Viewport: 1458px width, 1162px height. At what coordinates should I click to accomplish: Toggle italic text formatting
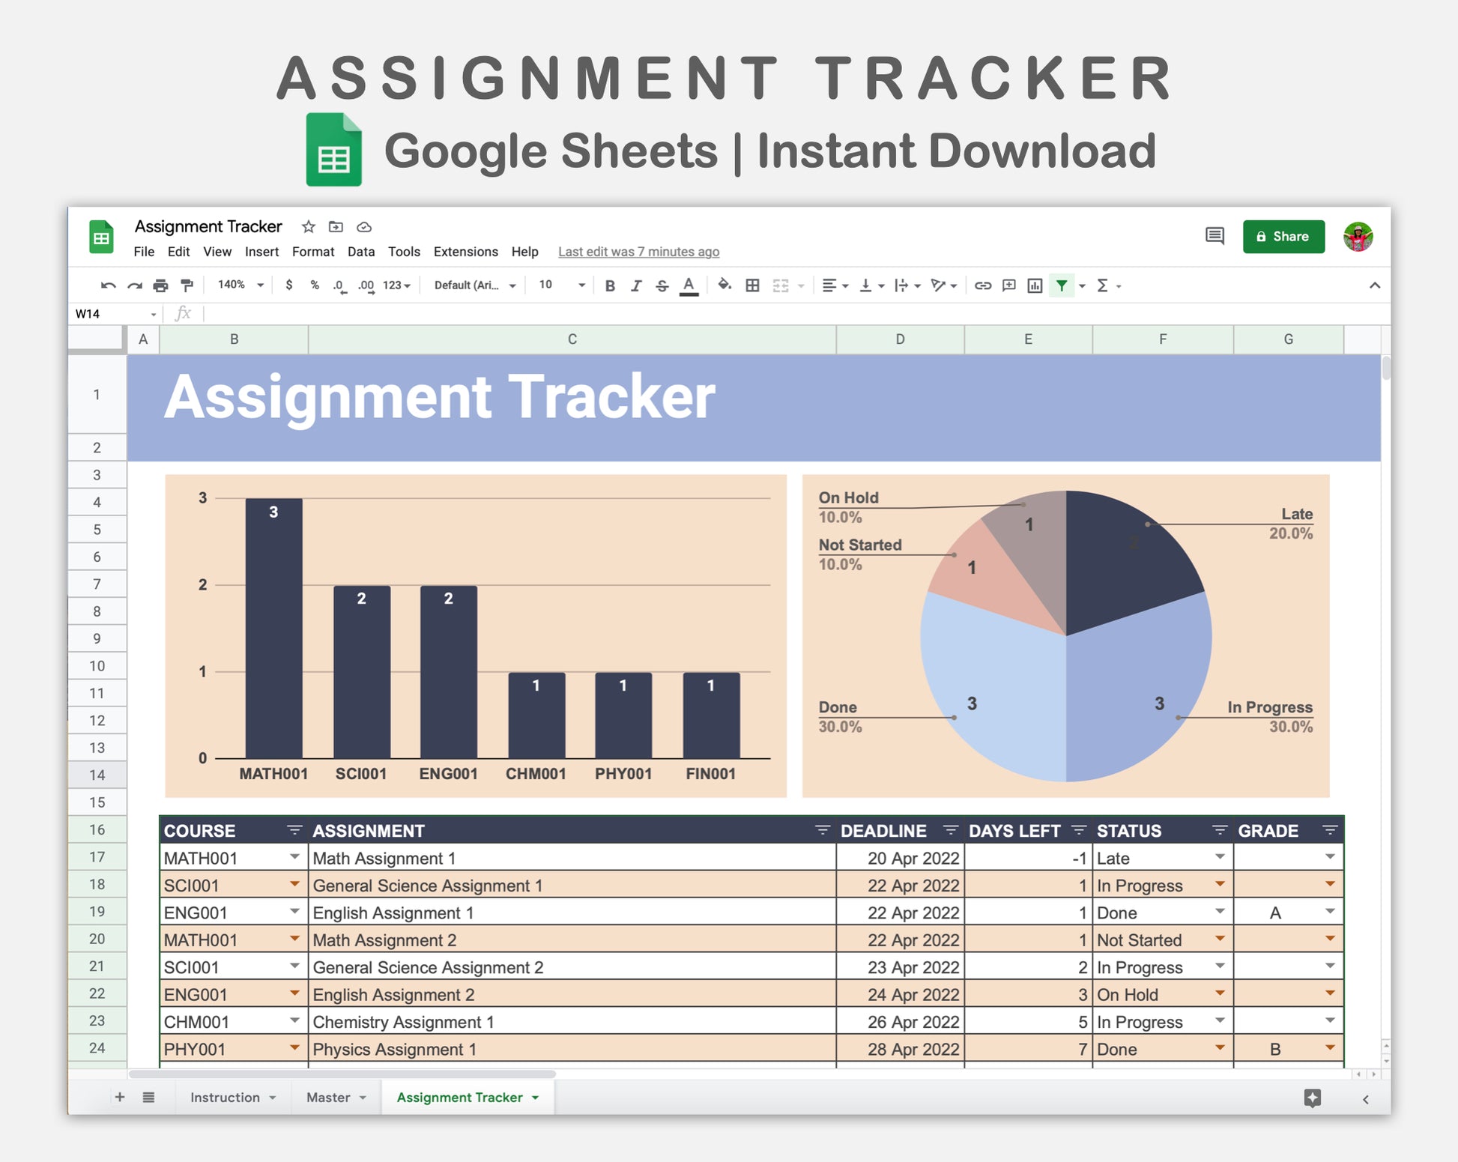(636, 285)
